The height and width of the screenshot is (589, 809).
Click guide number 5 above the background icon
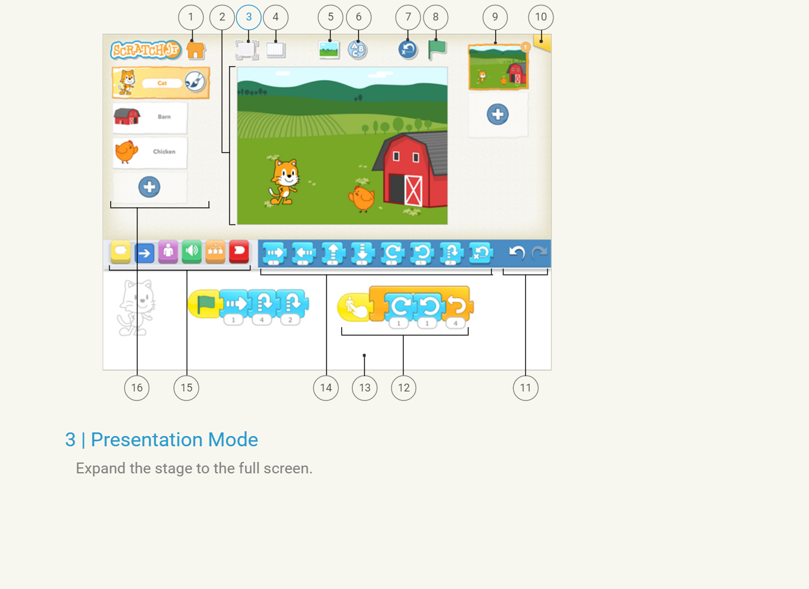pos(331,17)
